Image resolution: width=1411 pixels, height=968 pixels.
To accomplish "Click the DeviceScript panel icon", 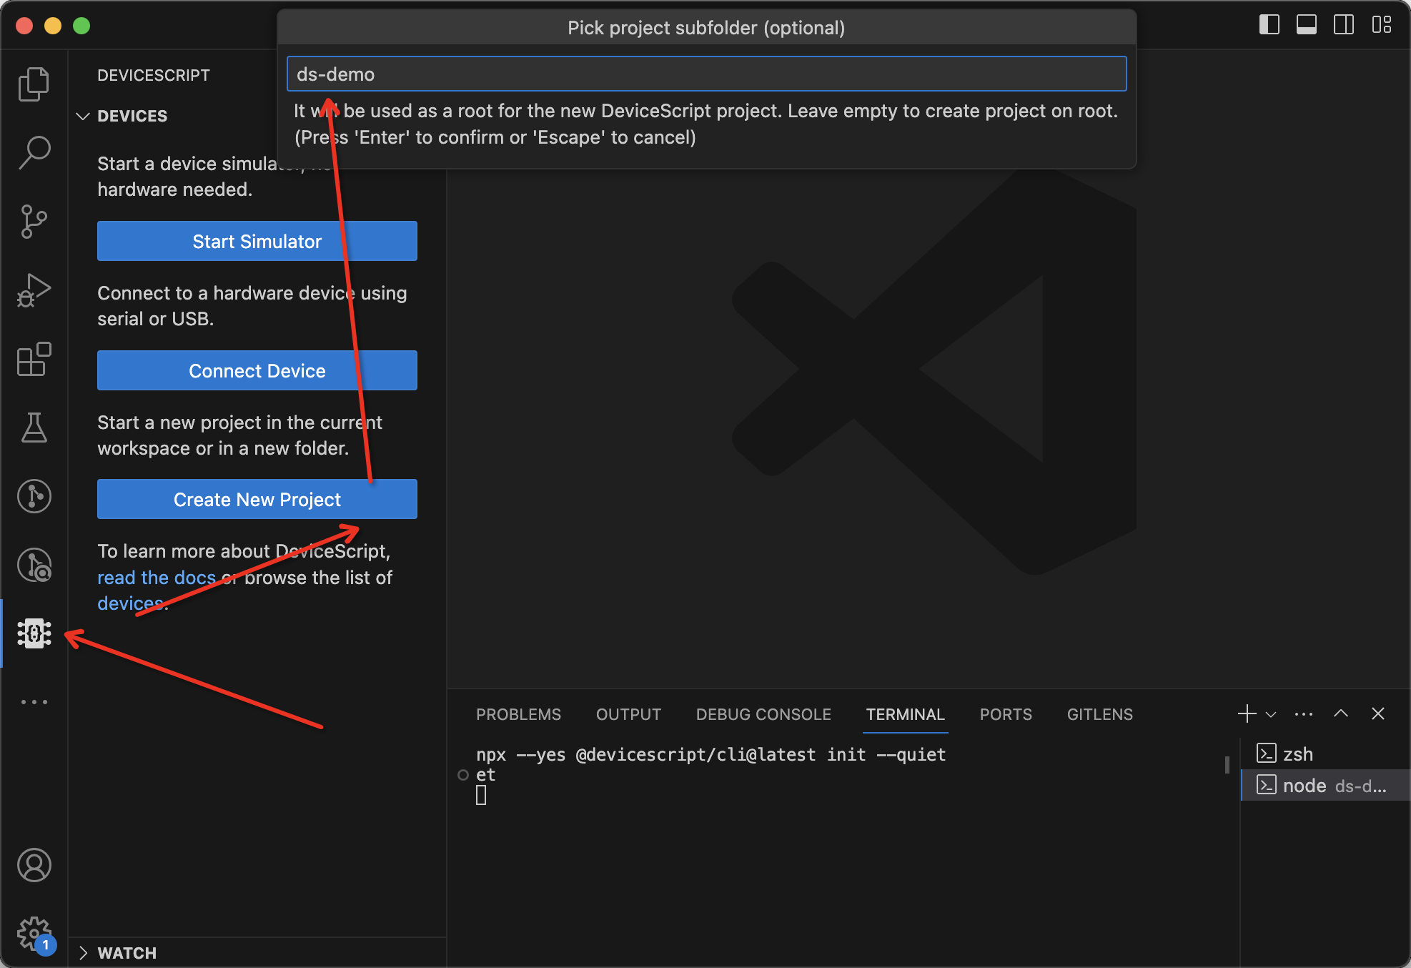I will pyautogui.click(x=32, y=633).
